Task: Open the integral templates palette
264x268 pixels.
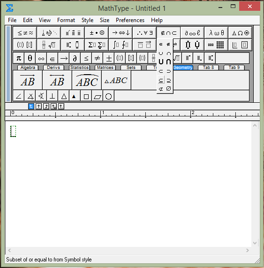Action: tap(121, 45)
